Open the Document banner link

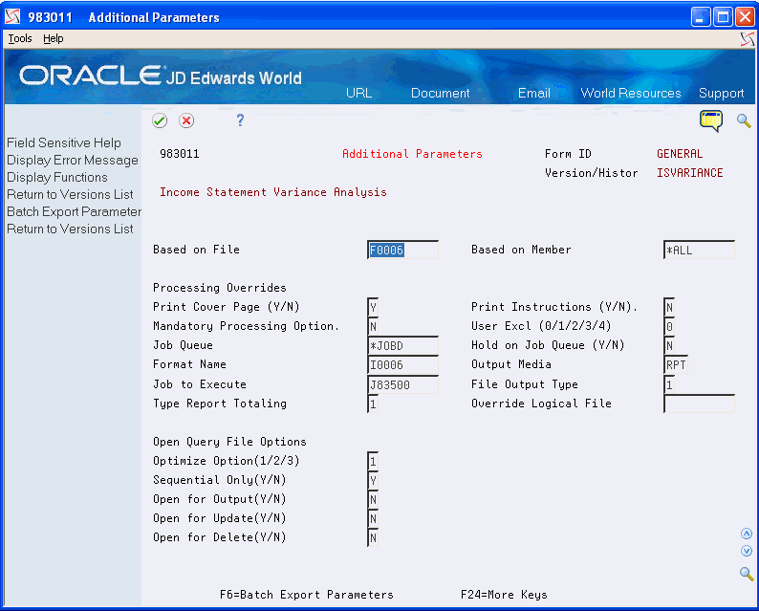[440, 93]
